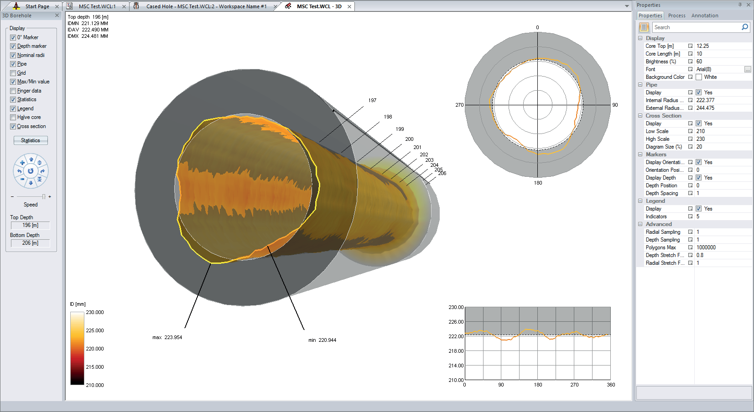Click the magnifier icon in the Search box
Screen dimensions: 754x412
pyautogui.click(x=745, y=27)
